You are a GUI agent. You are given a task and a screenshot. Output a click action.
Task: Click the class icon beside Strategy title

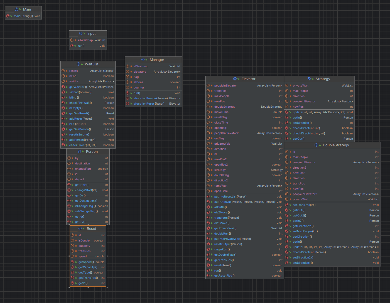[309, 79]
